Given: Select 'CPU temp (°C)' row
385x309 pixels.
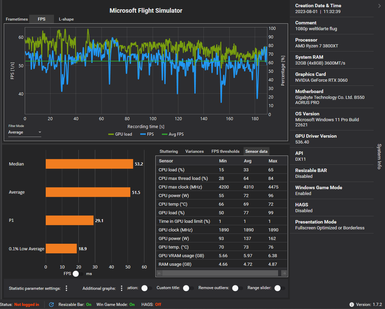Looking at the screenshot, I should click(x=221, y=204).
